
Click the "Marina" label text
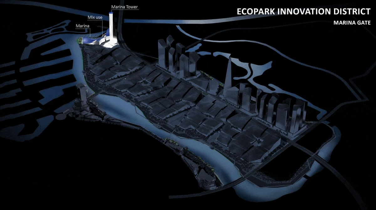click(83, 26)
